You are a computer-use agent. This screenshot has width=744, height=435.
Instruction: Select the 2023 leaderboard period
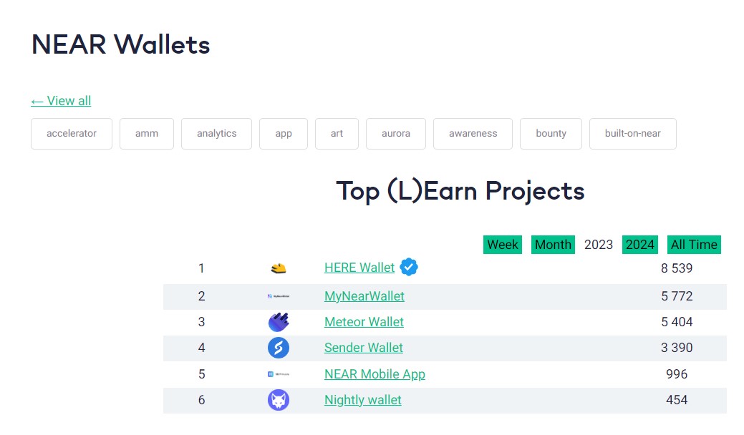coord(599,245)
